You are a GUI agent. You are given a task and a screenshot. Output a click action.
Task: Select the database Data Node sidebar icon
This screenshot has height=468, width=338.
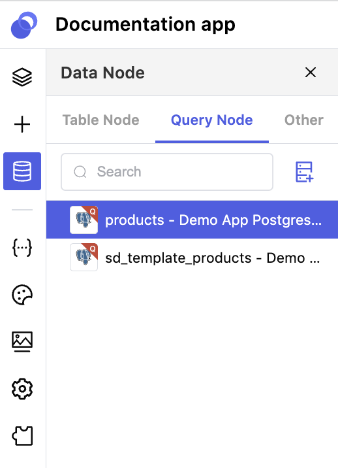pyautogui.click(x=22, y=171)
